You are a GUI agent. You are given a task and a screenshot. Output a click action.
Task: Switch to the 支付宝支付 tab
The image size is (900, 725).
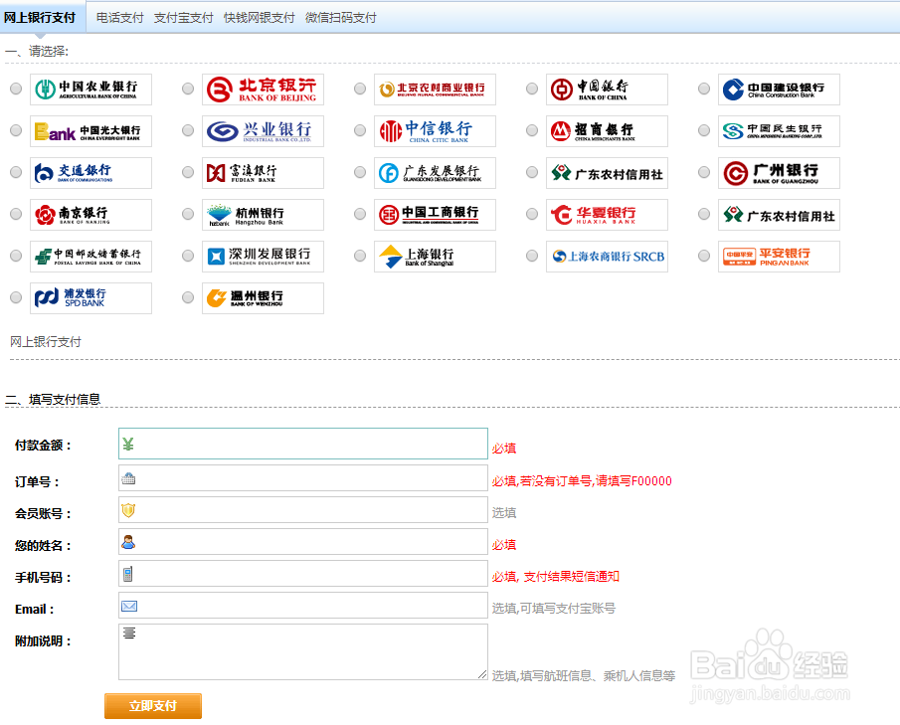tap(184, 18)
